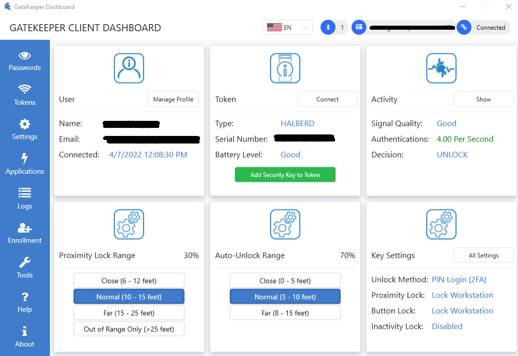Click the PIN Login (2FA) unlock method
This screenshot has width=518, height=356.
pyautogui.click(x=459, y=279)
